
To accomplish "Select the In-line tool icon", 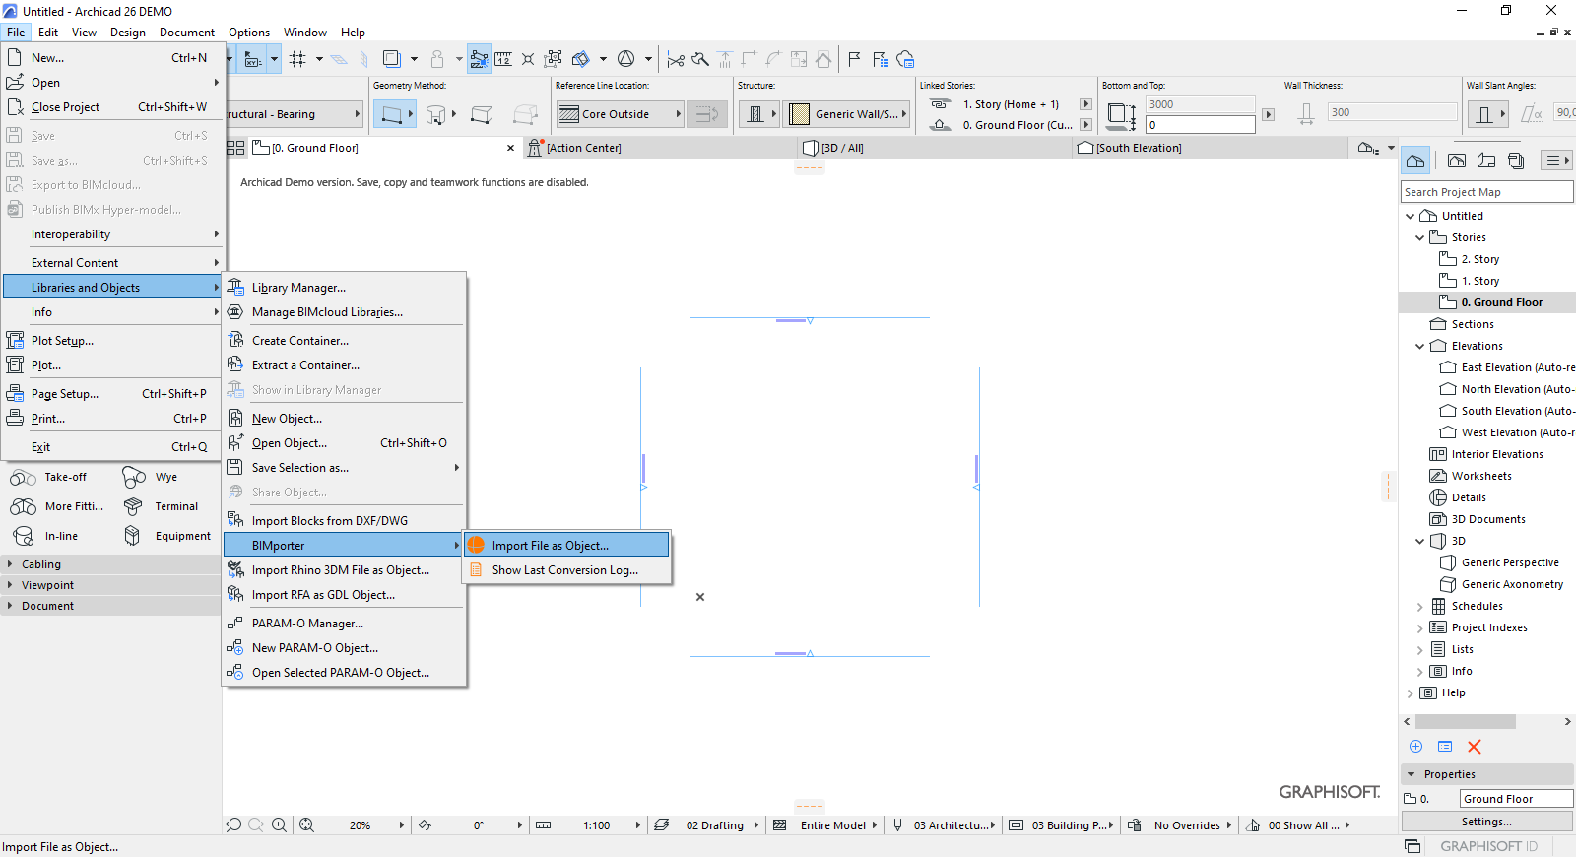I will (x=24, y=536).
